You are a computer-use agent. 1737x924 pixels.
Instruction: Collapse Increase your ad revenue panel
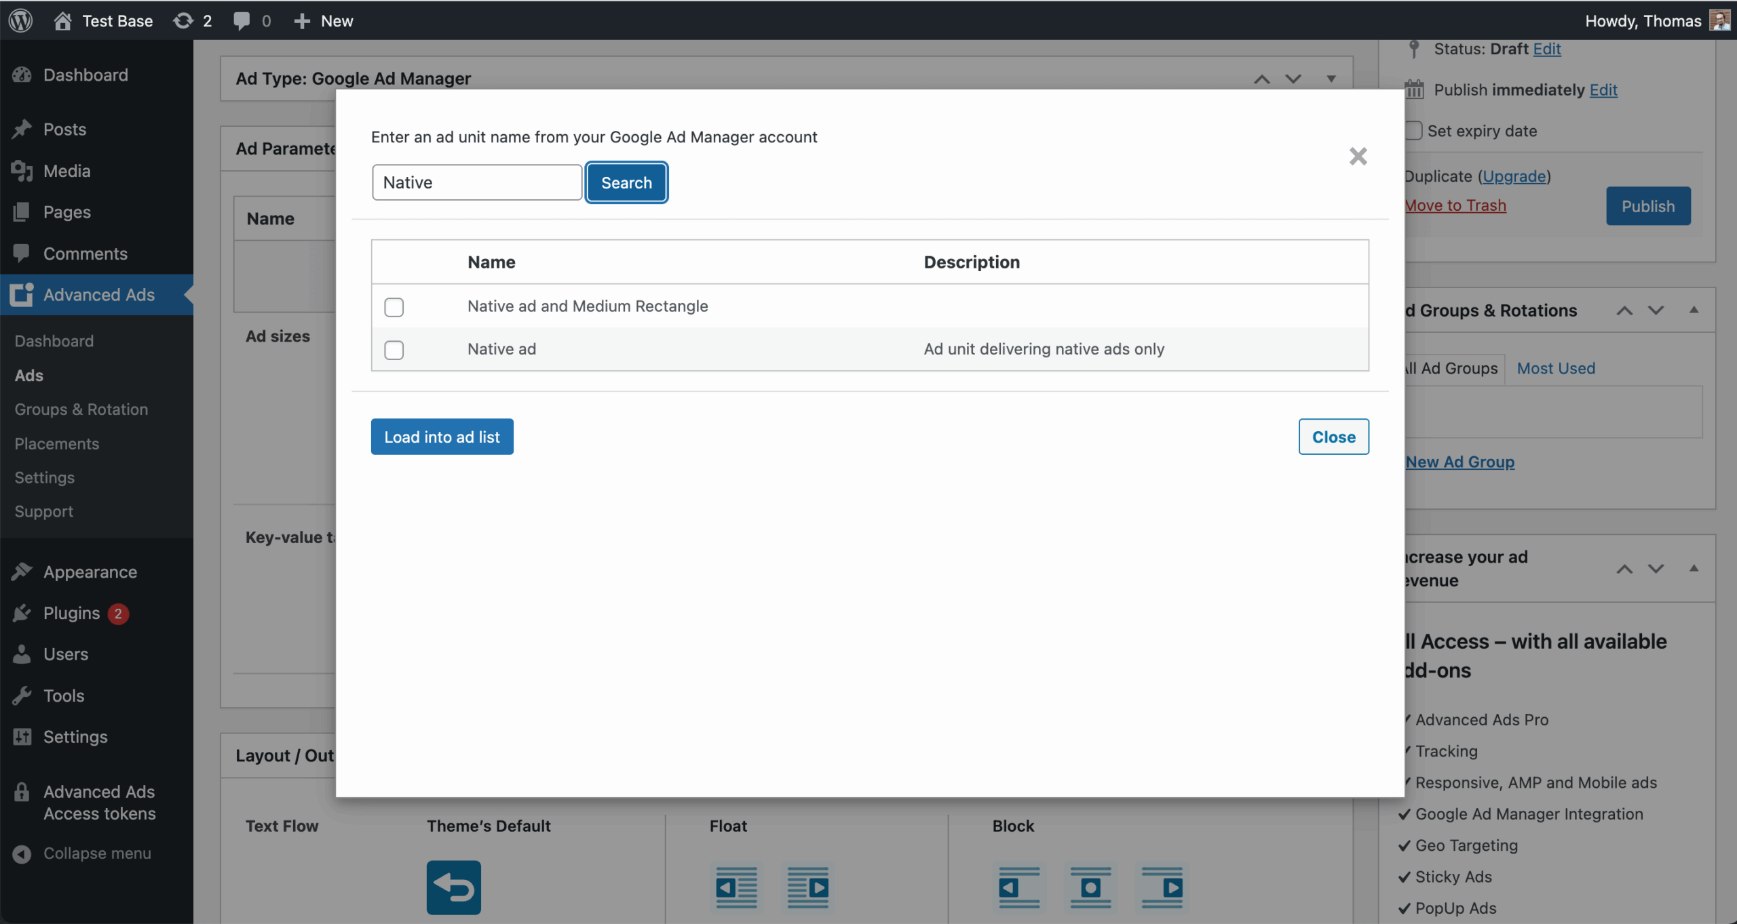pos(1694,568)
